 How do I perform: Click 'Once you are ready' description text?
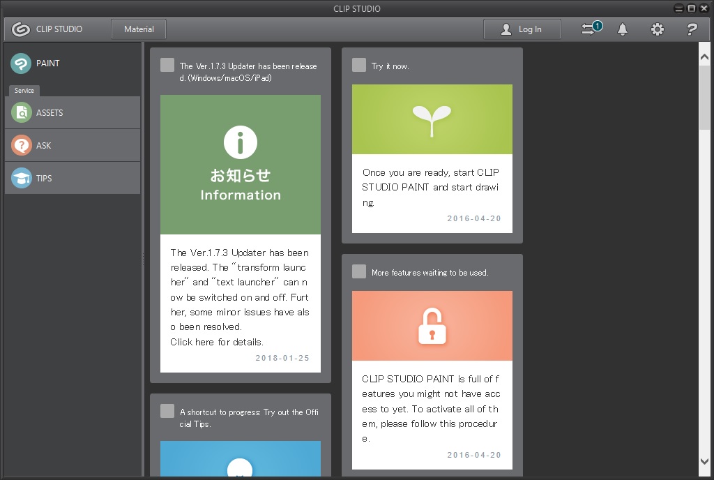(x=430, y=187)
